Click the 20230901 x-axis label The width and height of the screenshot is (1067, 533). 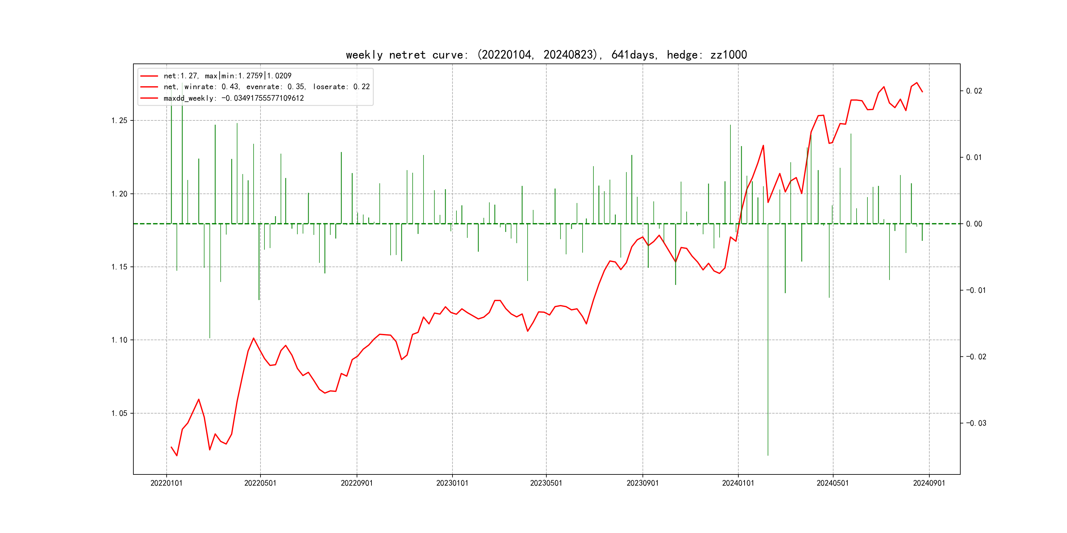[x=643, y=483]
